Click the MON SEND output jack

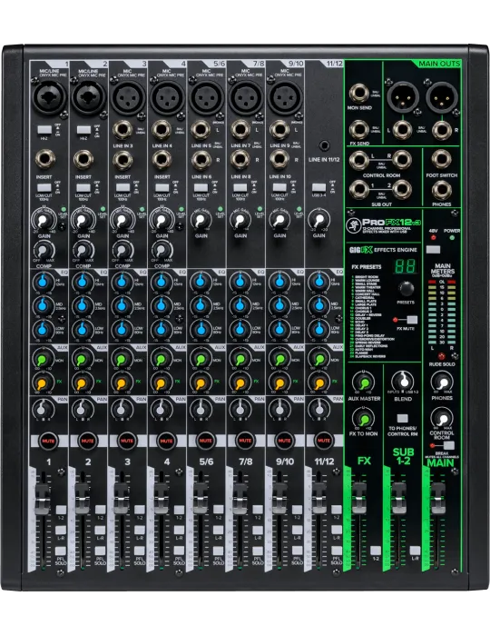coord(358,94)
